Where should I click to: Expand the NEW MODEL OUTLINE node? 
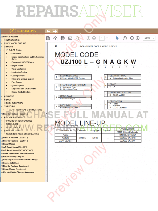4,43
